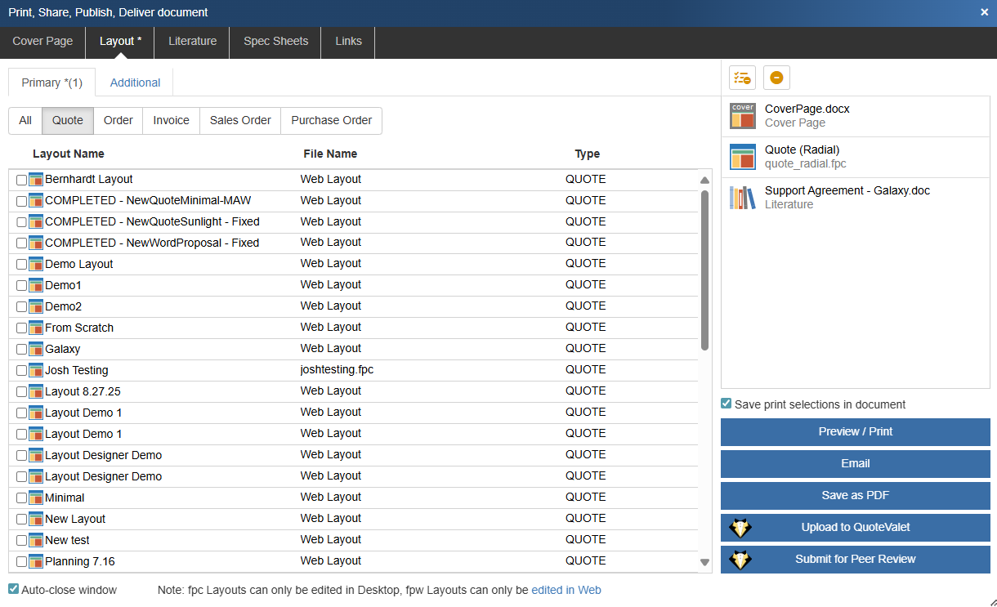Switch to the Additional layouts tab
The width and height of the screenshot is (997, 607).
pos(135,83)
